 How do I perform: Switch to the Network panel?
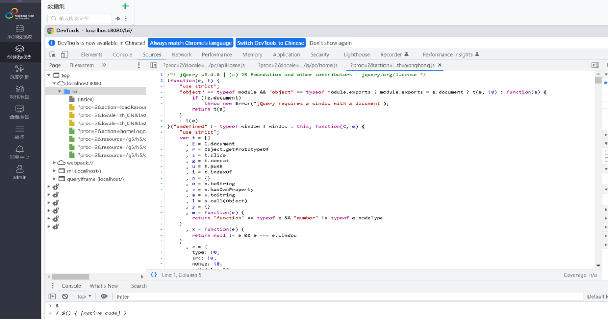pos(181,54)
